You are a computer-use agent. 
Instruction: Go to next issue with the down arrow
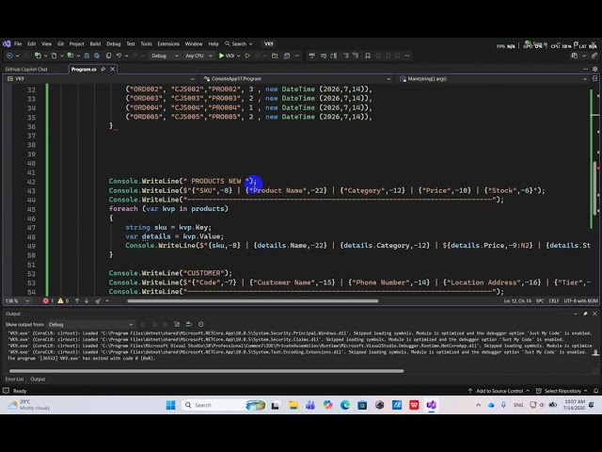point(87,301)
